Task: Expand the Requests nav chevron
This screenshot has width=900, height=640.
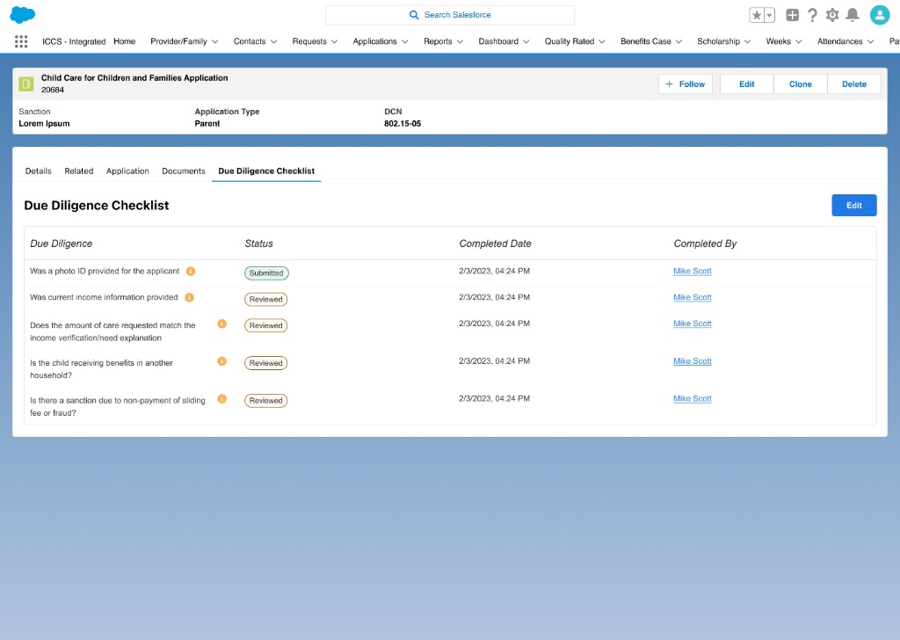Action: (x=334, y=41)
